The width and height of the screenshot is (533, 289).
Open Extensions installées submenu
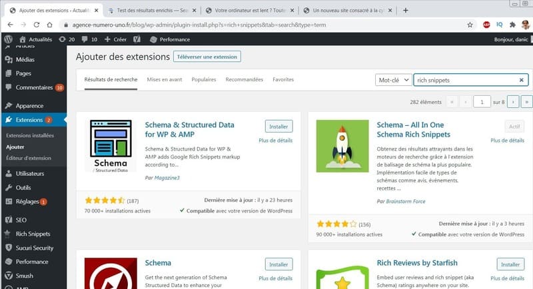click(30, 135)
